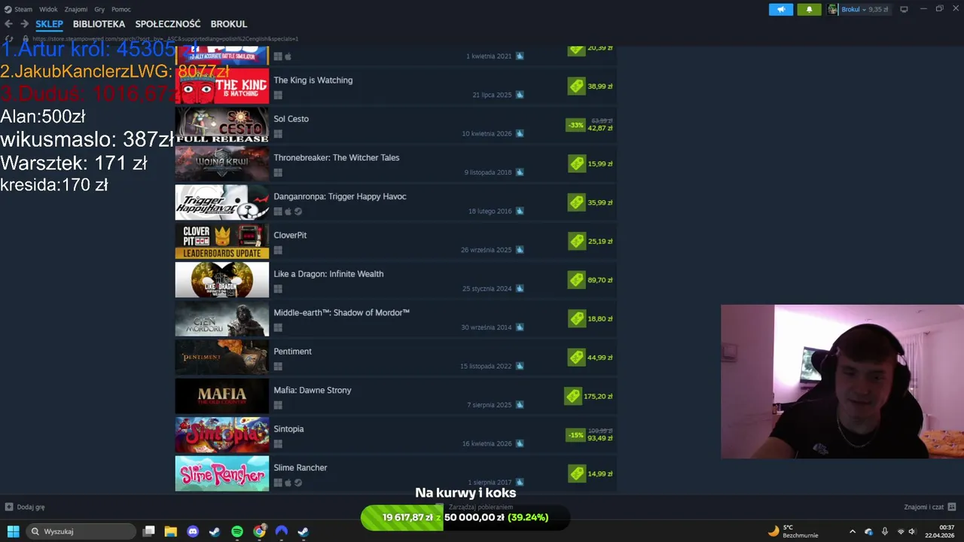Open the green notifications bell
The height and width of the screenshot is (542, 964).
[809, 9]
